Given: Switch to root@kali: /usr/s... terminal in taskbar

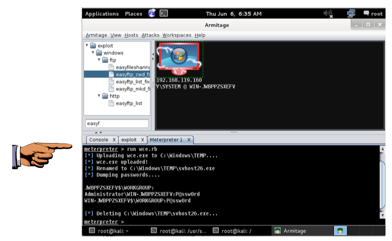Looking at the screenshot, I should (x=179, y=231).
